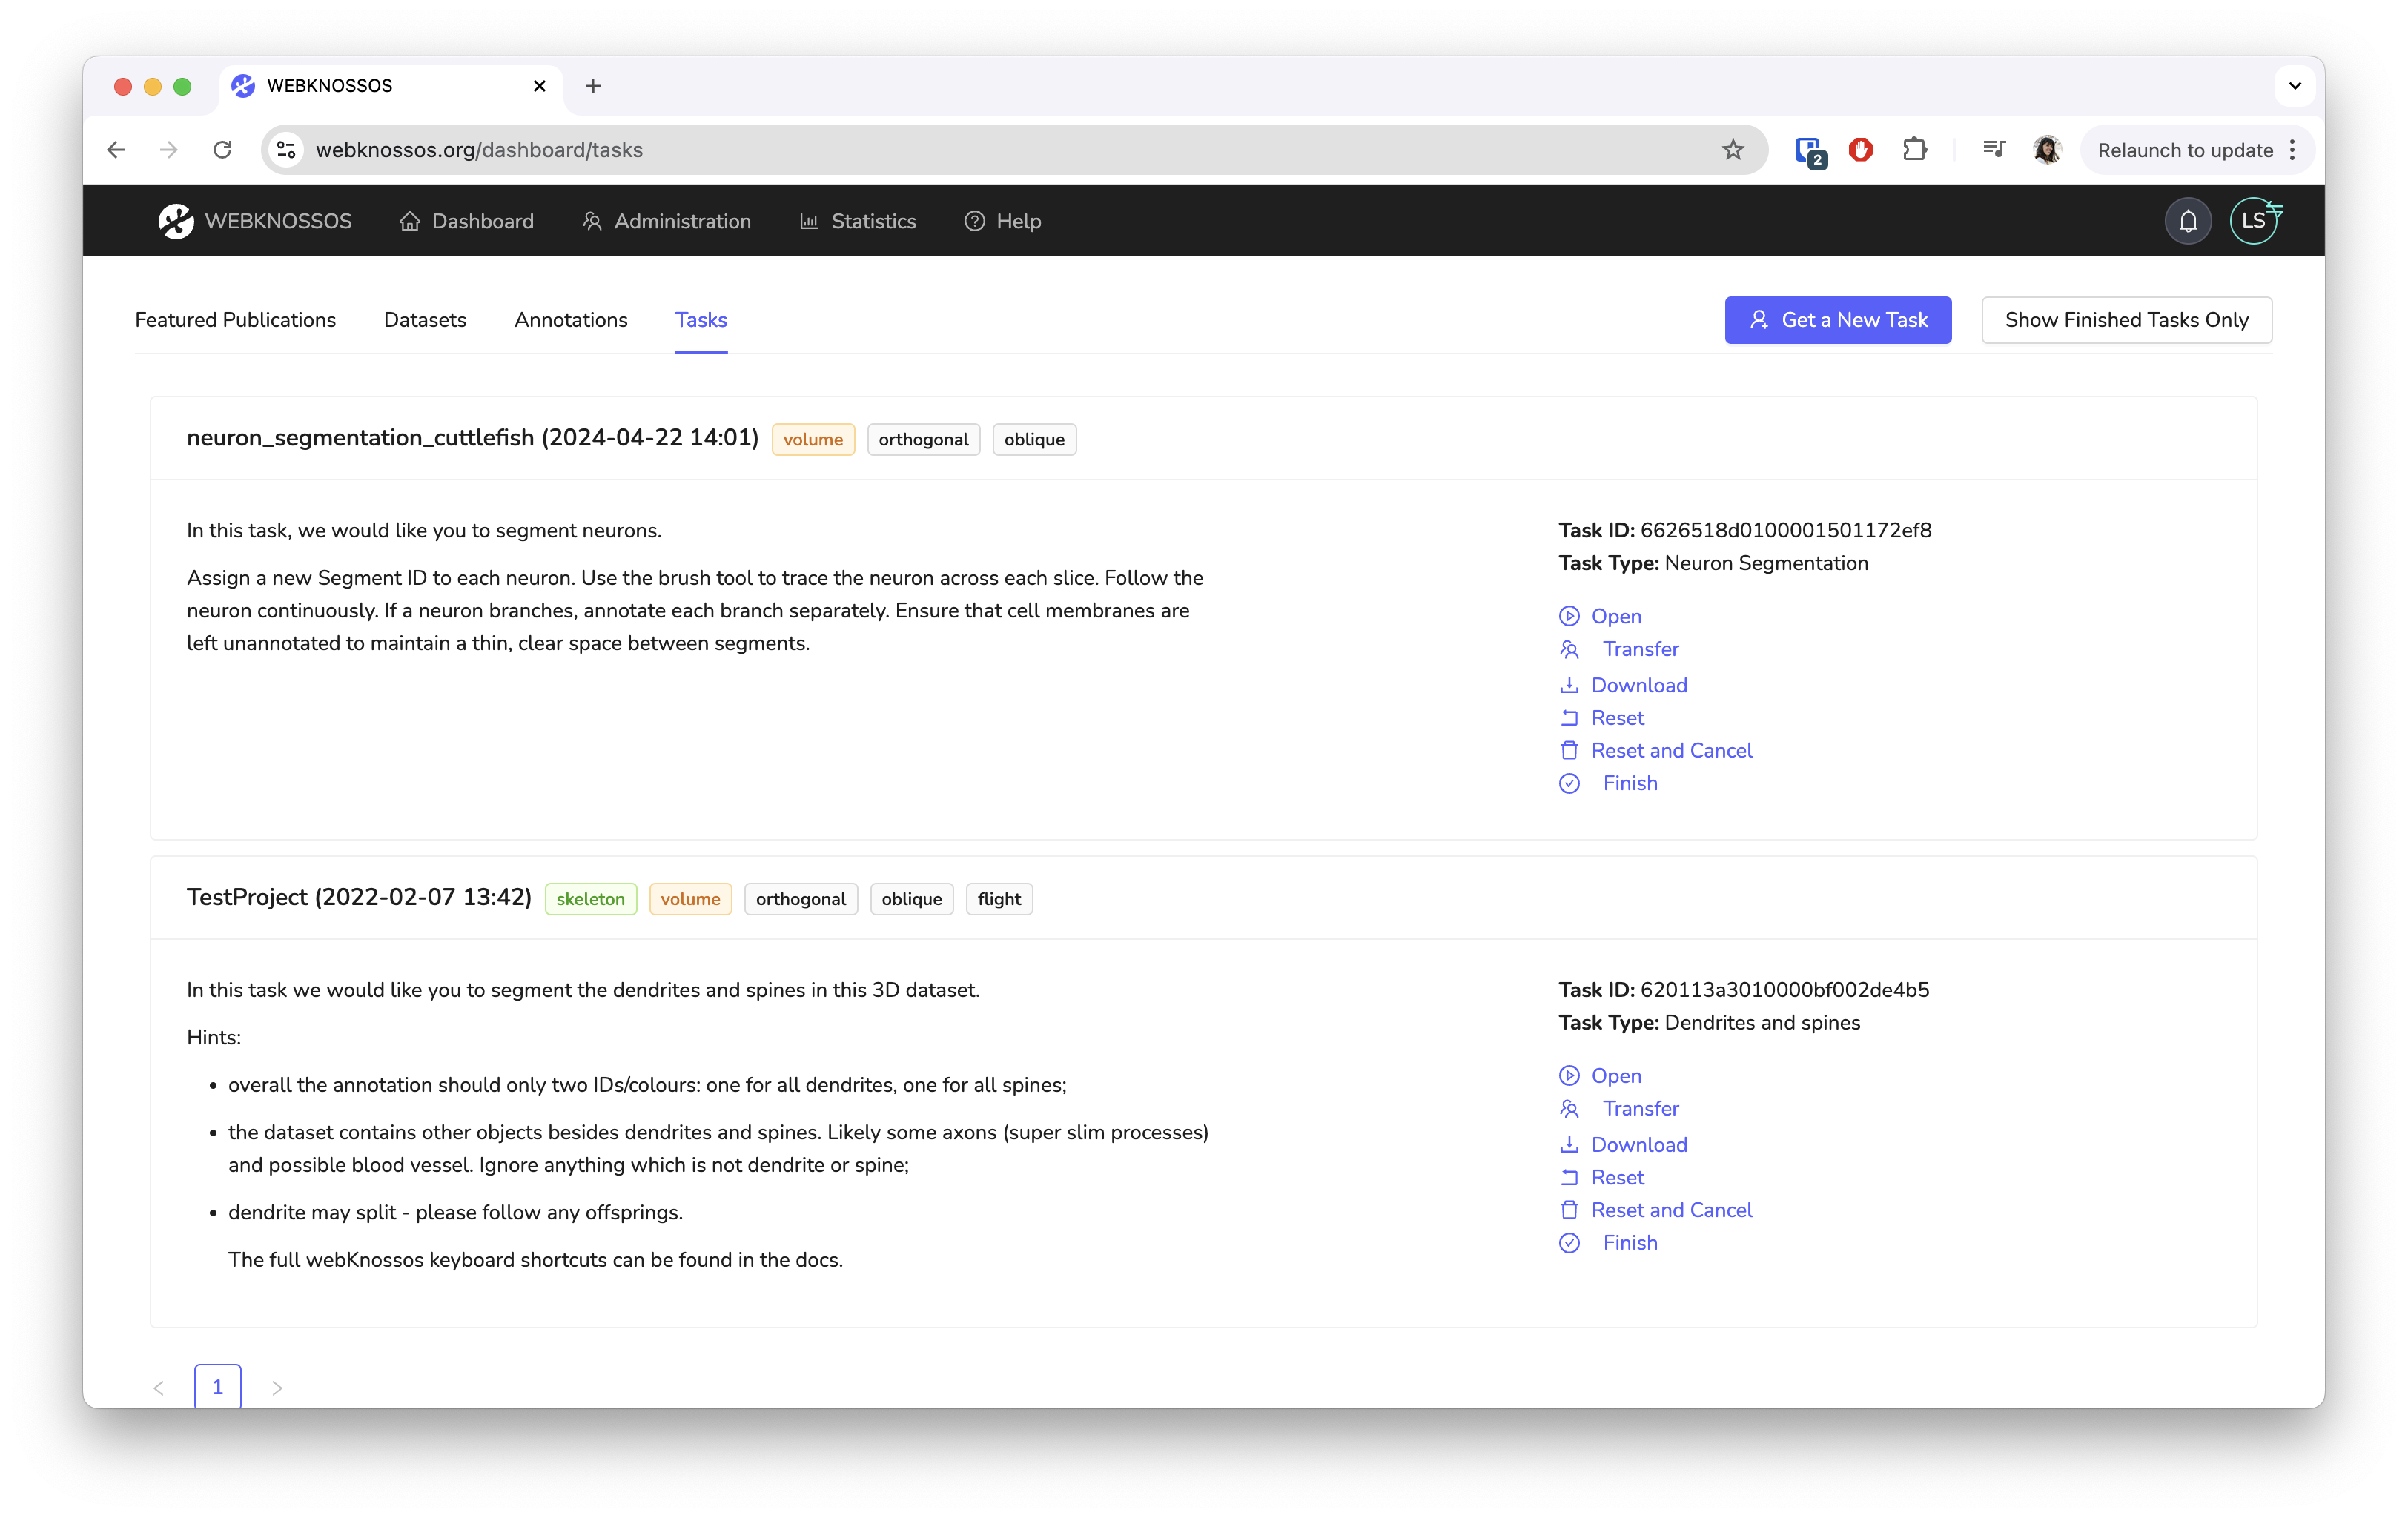The height and width of the screenshot is (1518, 2408).
Task: Click Get a New Task button
Action: [1838, 320]
